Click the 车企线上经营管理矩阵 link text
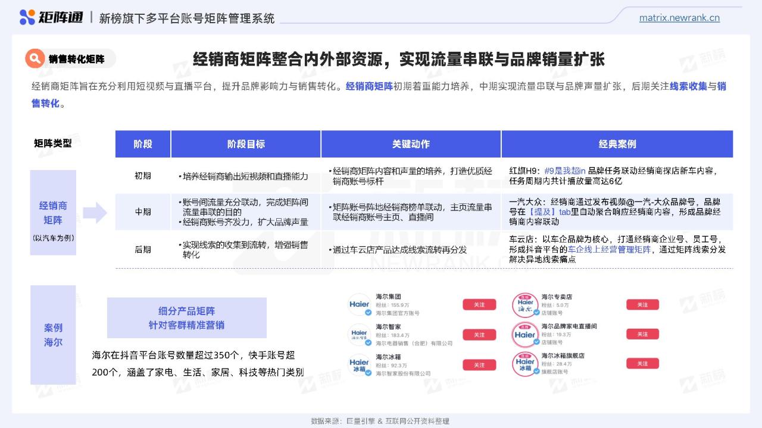 click(x=610, y=250)
